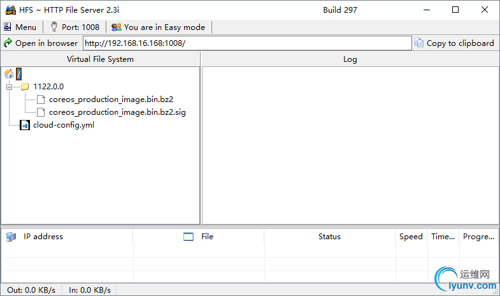Screen dimensions: 500x296
Task: Click the Easy mode users icon
Action: pos(117,27)
